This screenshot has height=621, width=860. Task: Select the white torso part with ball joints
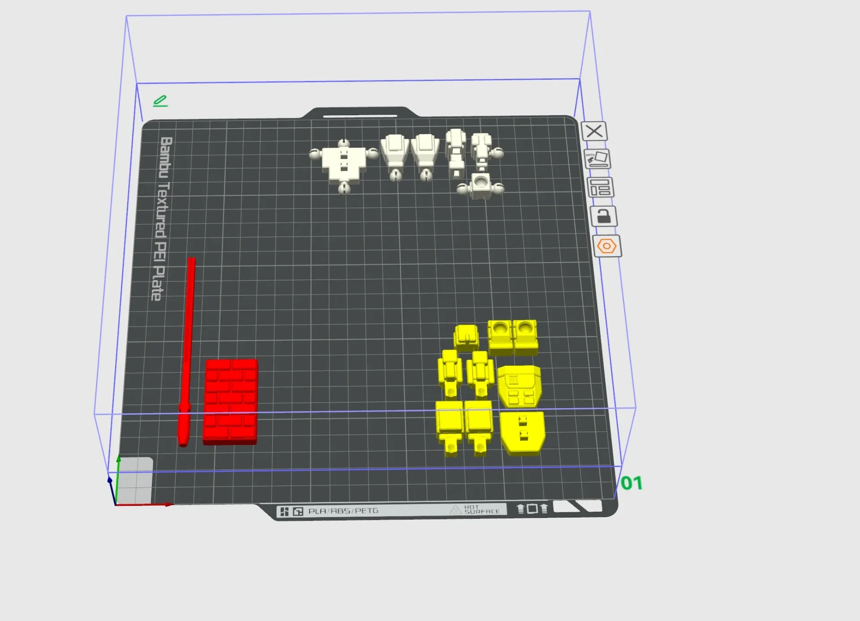pos(344,166)
